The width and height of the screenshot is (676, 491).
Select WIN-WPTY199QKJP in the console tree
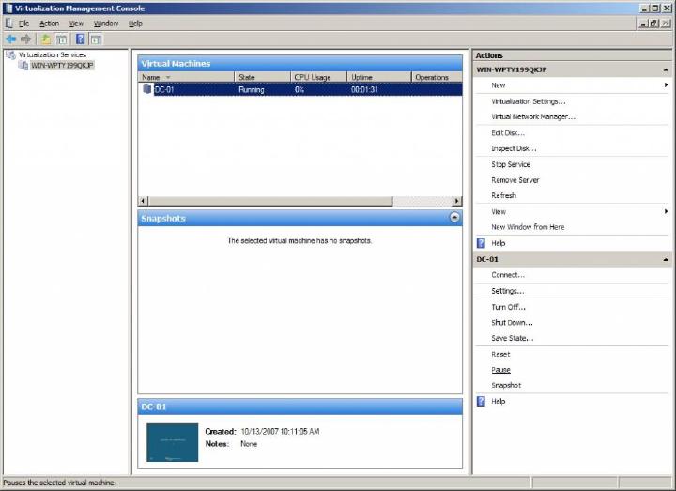point(62,66)
